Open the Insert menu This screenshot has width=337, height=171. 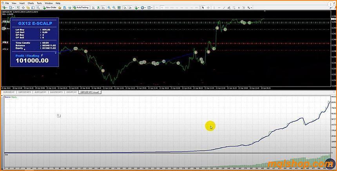click(x=22, y=3)
